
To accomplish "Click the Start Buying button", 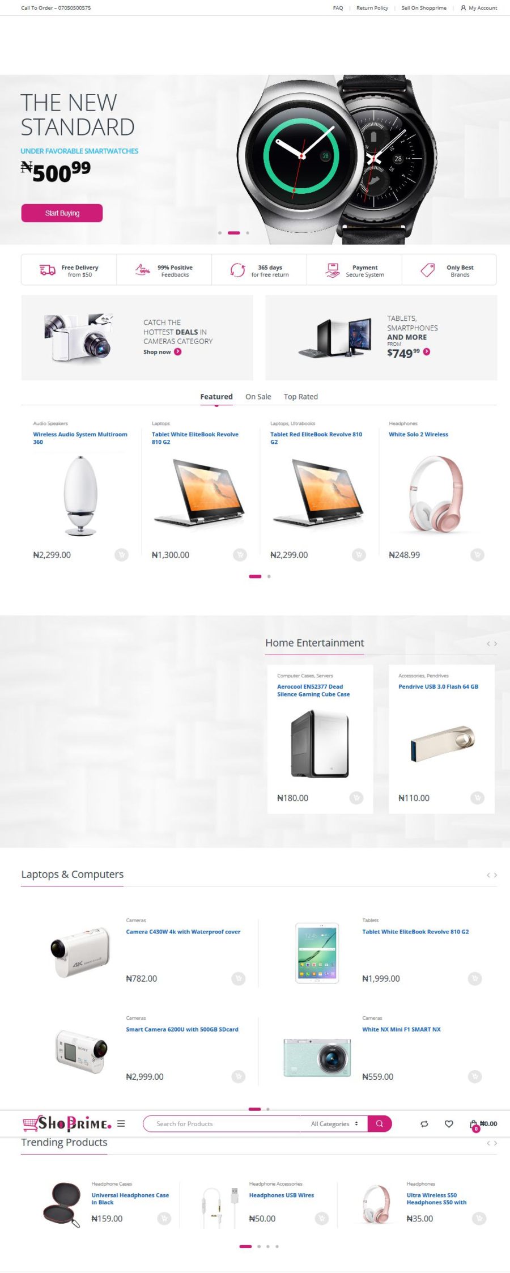I will click(x=62, y=213).
